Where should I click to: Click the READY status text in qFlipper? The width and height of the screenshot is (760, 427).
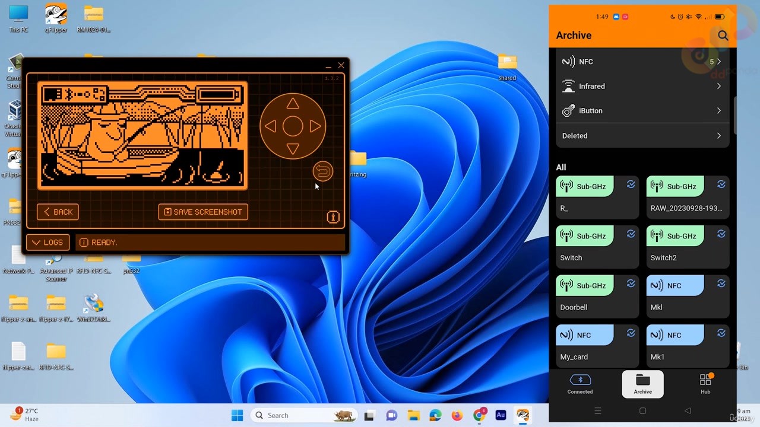tap(104, 242)
